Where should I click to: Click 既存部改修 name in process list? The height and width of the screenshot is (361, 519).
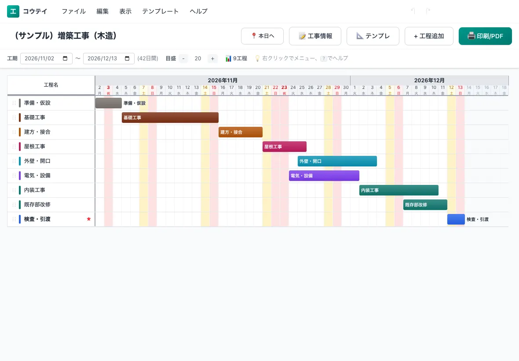point(37,205)
